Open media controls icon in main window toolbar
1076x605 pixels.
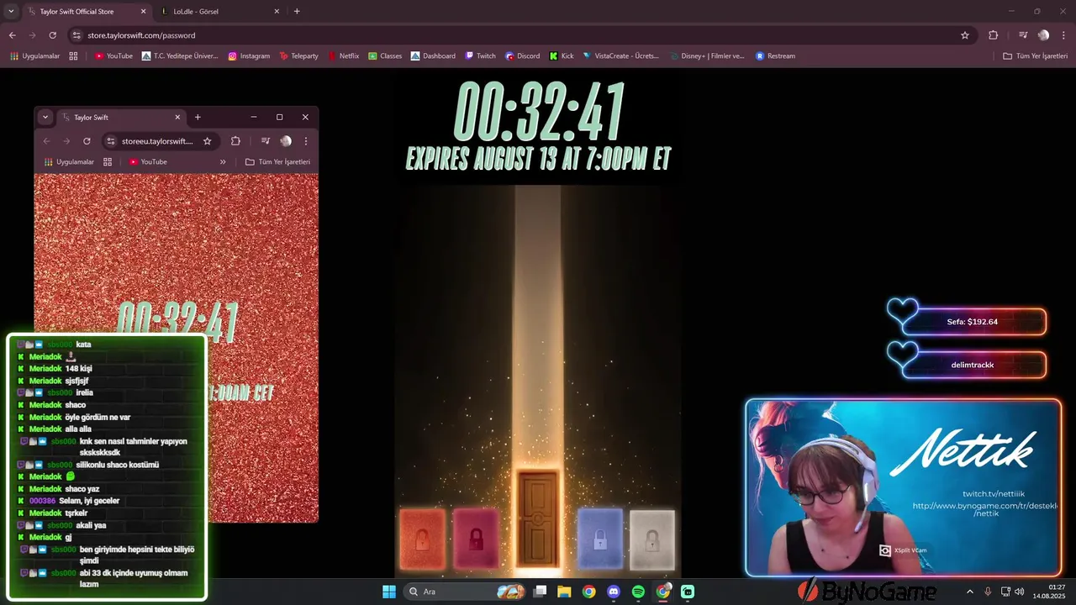[x=1023, y=35]
